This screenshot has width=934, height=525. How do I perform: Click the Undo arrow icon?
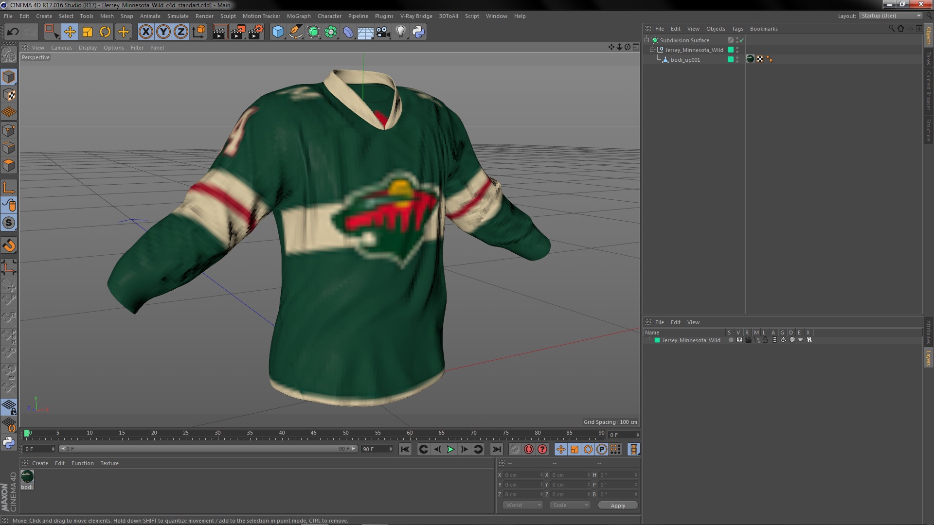click(x=13, y=32)
